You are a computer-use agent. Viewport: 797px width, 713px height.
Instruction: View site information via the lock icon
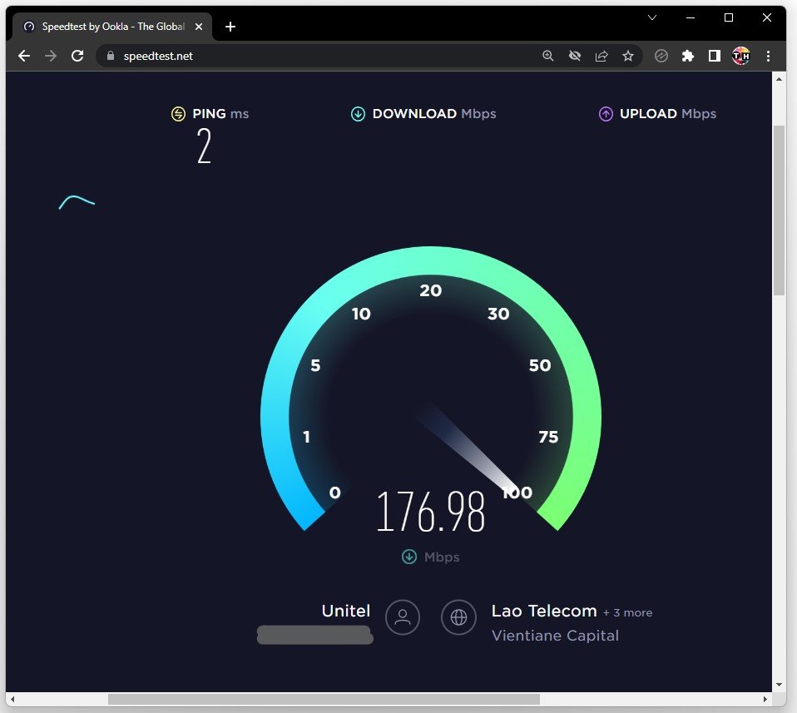tap(111, 56)
